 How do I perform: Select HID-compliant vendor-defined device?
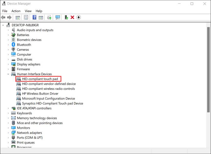click(49, 84)
